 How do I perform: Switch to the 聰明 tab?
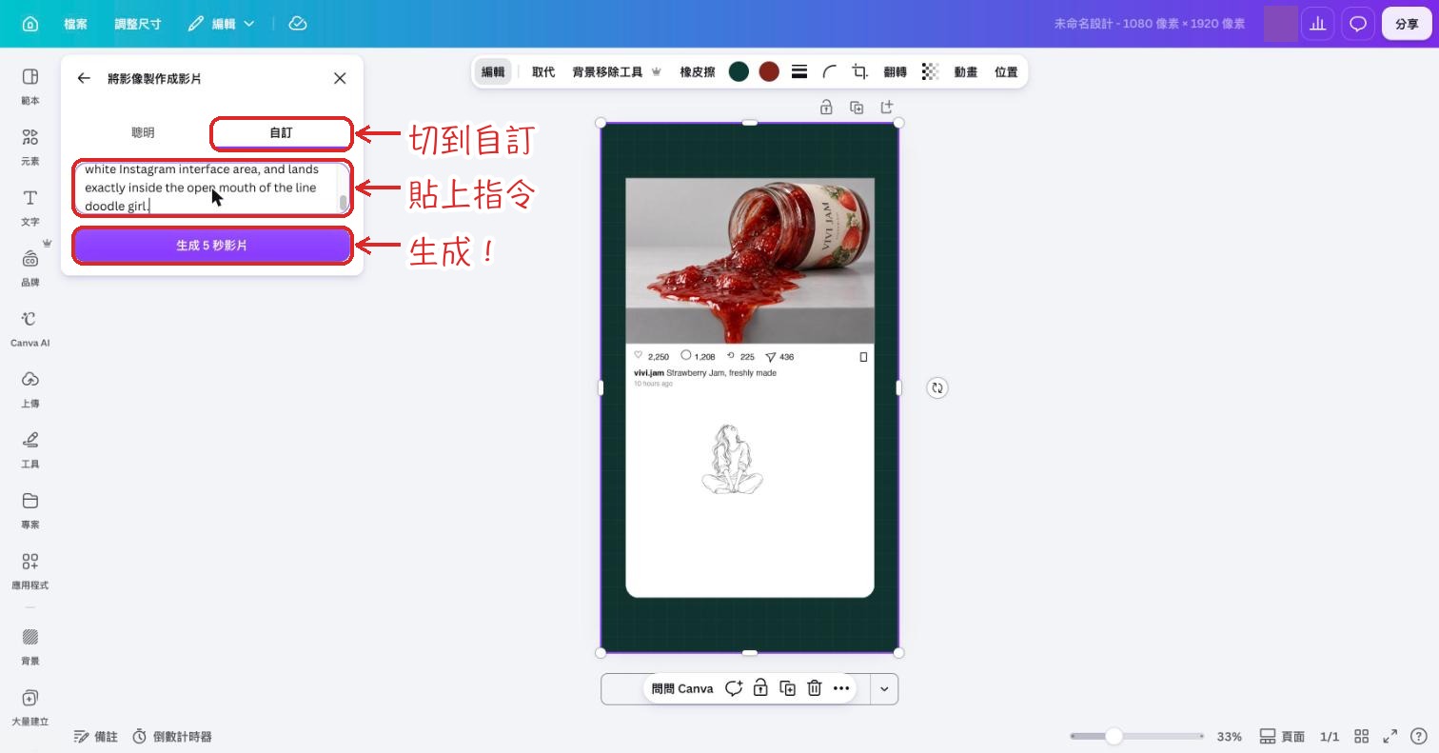(143, 132)
